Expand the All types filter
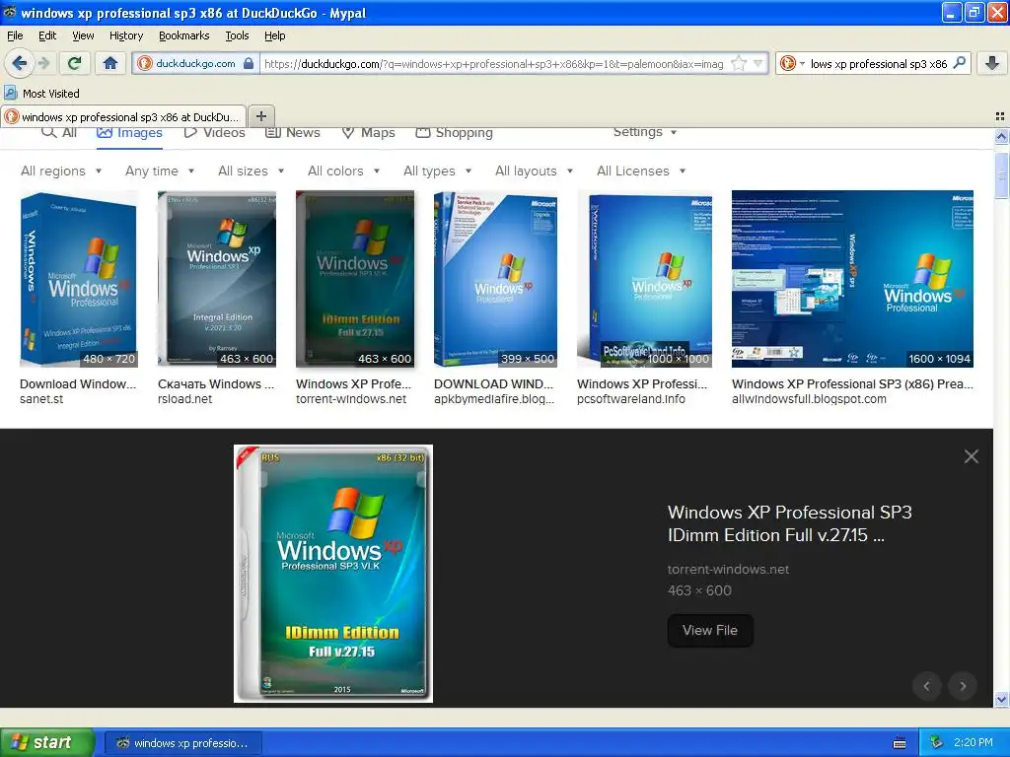 pos(437,172)
